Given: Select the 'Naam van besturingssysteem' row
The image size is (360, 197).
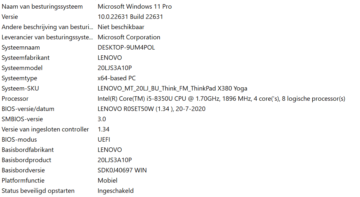Looking at the screenshot, I should pos(42,7).
